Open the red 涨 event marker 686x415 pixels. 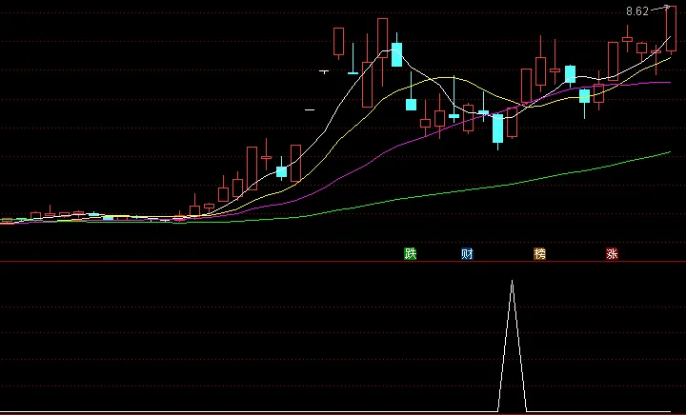pos(612,253)
